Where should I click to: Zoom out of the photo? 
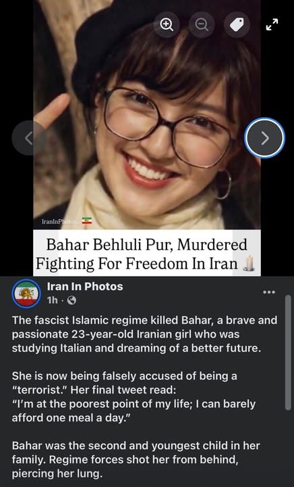(202, 25)
